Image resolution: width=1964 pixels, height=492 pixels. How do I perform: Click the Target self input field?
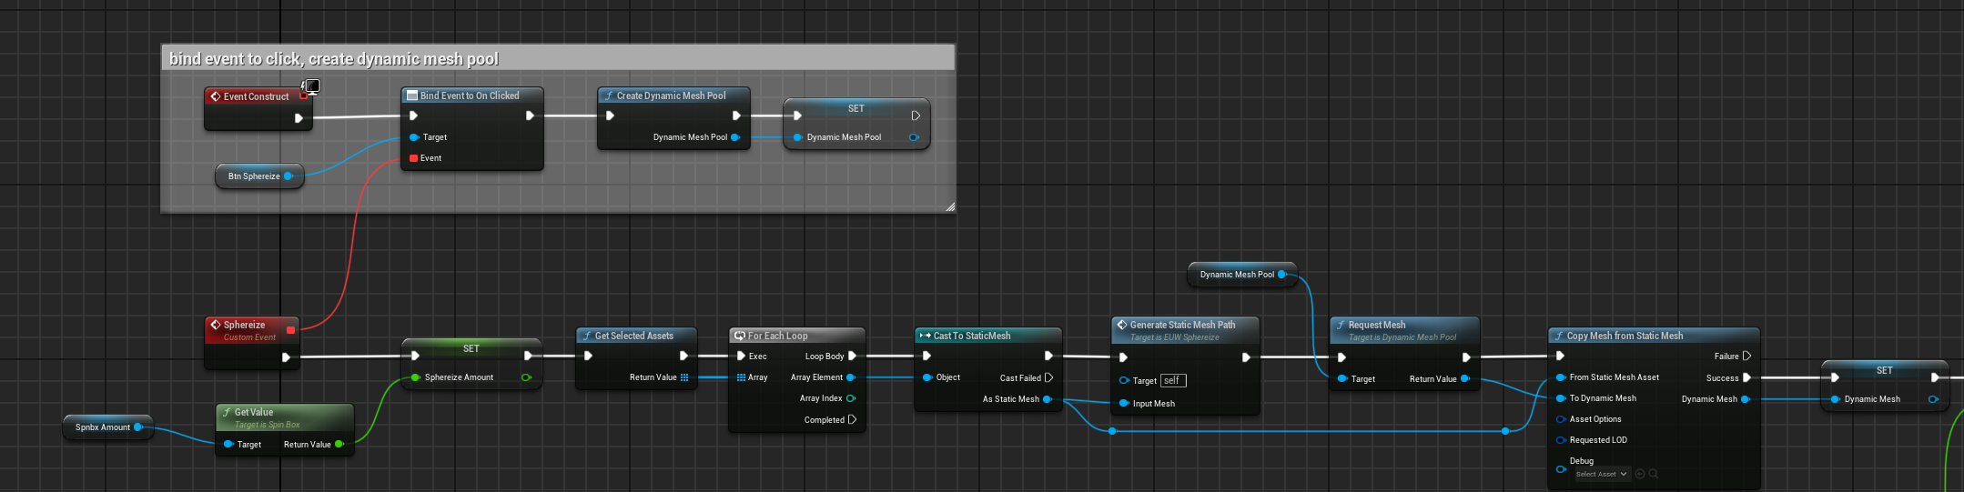[1173, 380]
